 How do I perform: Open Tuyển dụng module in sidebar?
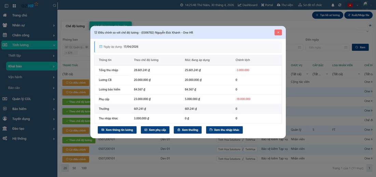pos(28,119)
